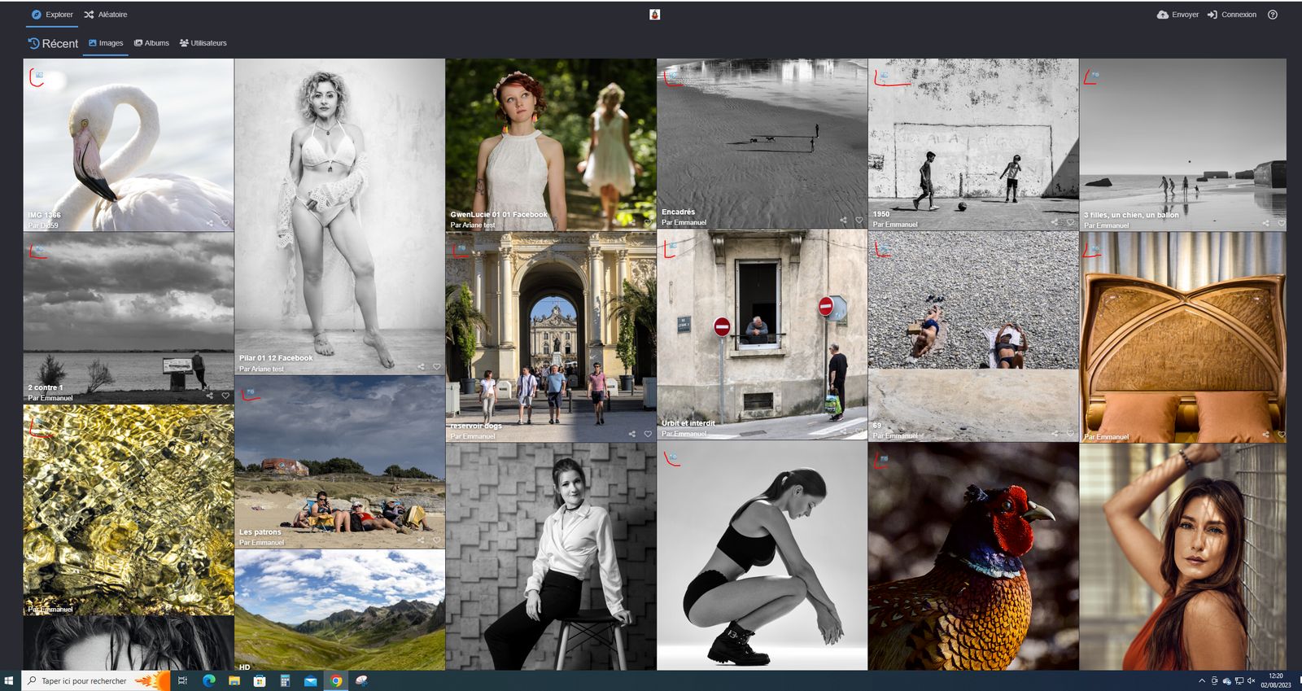Share the reservoir dogs photo
The height and width of the screenshot is (691, 1302).
[632, 434]
